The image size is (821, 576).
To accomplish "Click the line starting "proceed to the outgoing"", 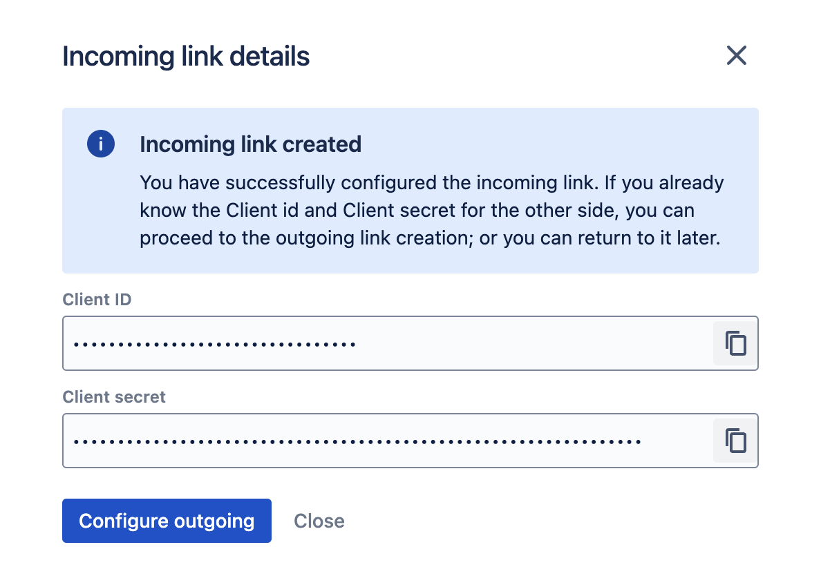I will coord(428,238).
